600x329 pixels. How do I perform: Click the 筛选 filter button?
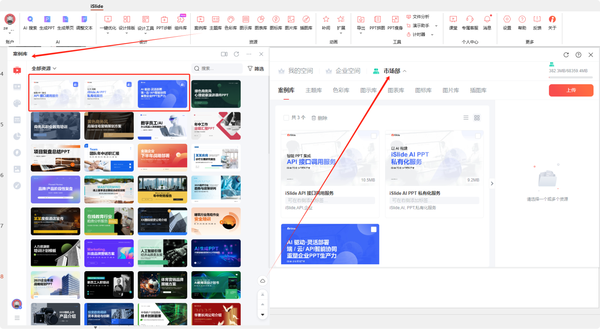(x=256, y=69)
